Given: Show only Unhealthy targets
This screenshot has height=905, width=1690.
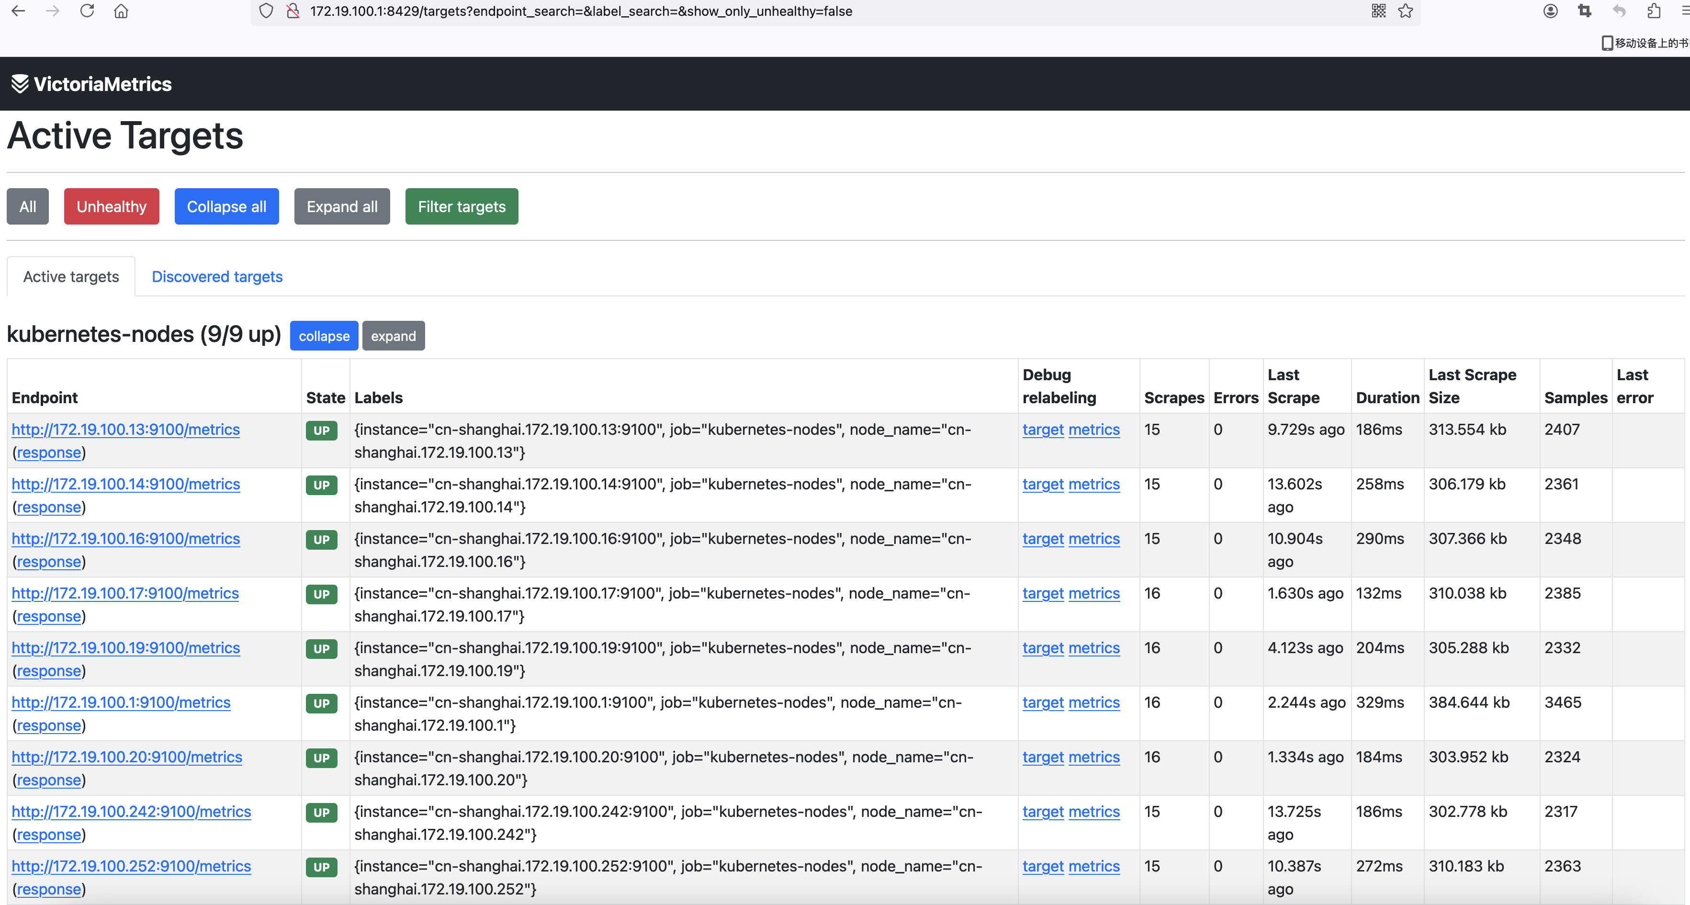Looking at the screenshot, I should (112, 207).
